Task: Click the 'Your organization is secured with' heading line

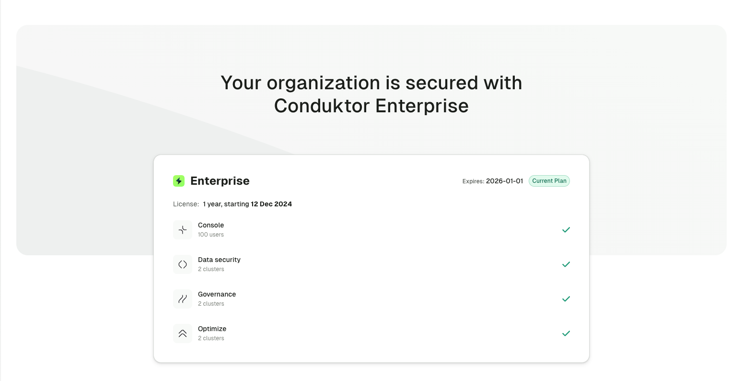Action: click(371, 83)
